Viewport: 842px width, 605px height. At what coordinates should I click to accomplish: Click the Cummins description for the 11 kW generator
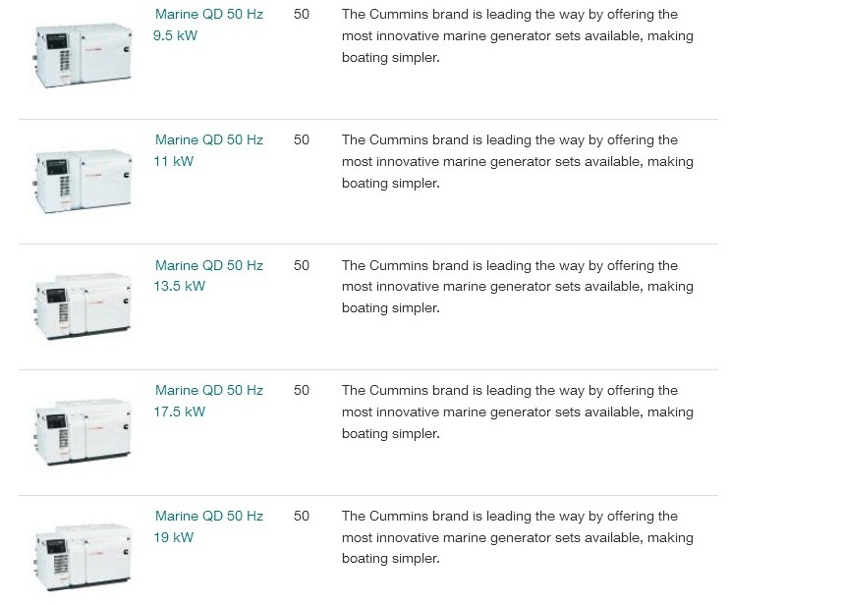point(517,162)
